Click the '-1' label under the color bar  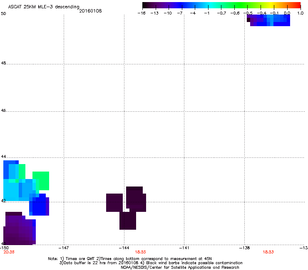pyautogui.click(x=206, y=13)
